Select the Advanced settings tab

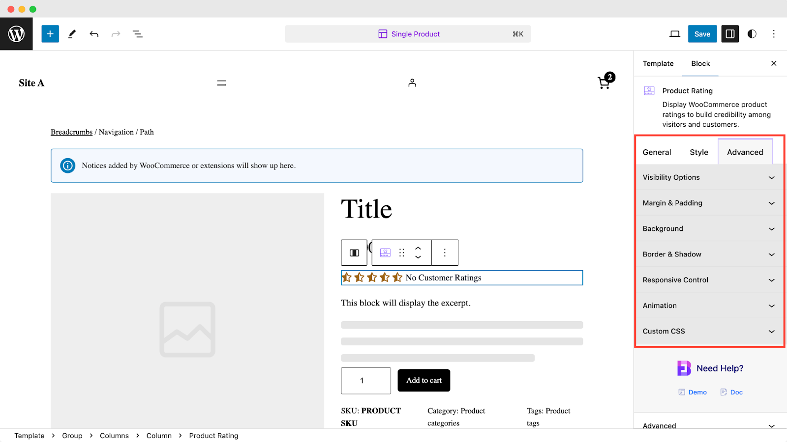pos(745,152)
